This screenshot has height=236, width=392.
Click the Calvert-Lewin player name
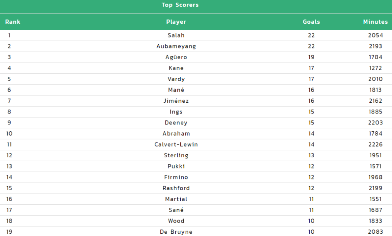point(176,144)
